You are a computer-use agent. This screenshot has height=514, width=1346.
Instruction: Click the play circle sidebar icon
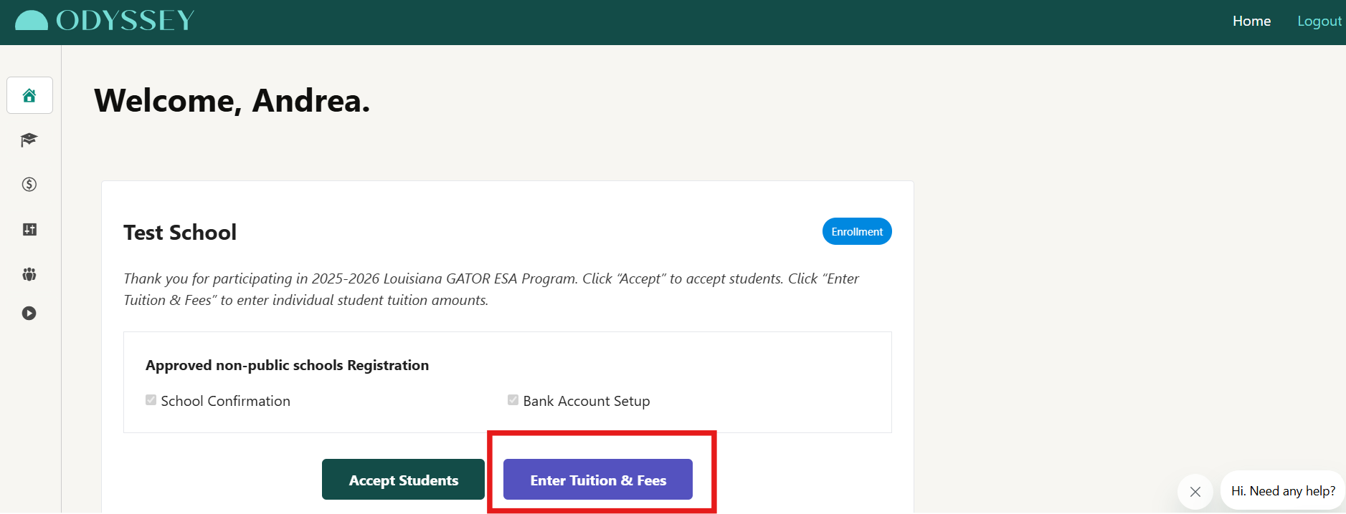(29, 313)
